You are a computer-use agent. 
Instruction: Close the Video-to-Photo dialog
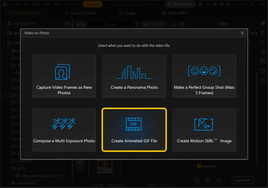242,33
